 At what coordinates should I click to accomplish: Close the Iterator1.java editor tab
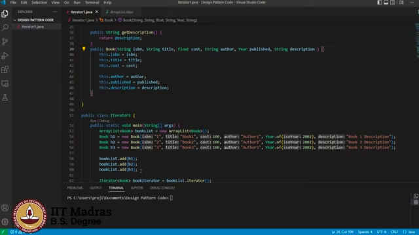(x=96, y=12)
